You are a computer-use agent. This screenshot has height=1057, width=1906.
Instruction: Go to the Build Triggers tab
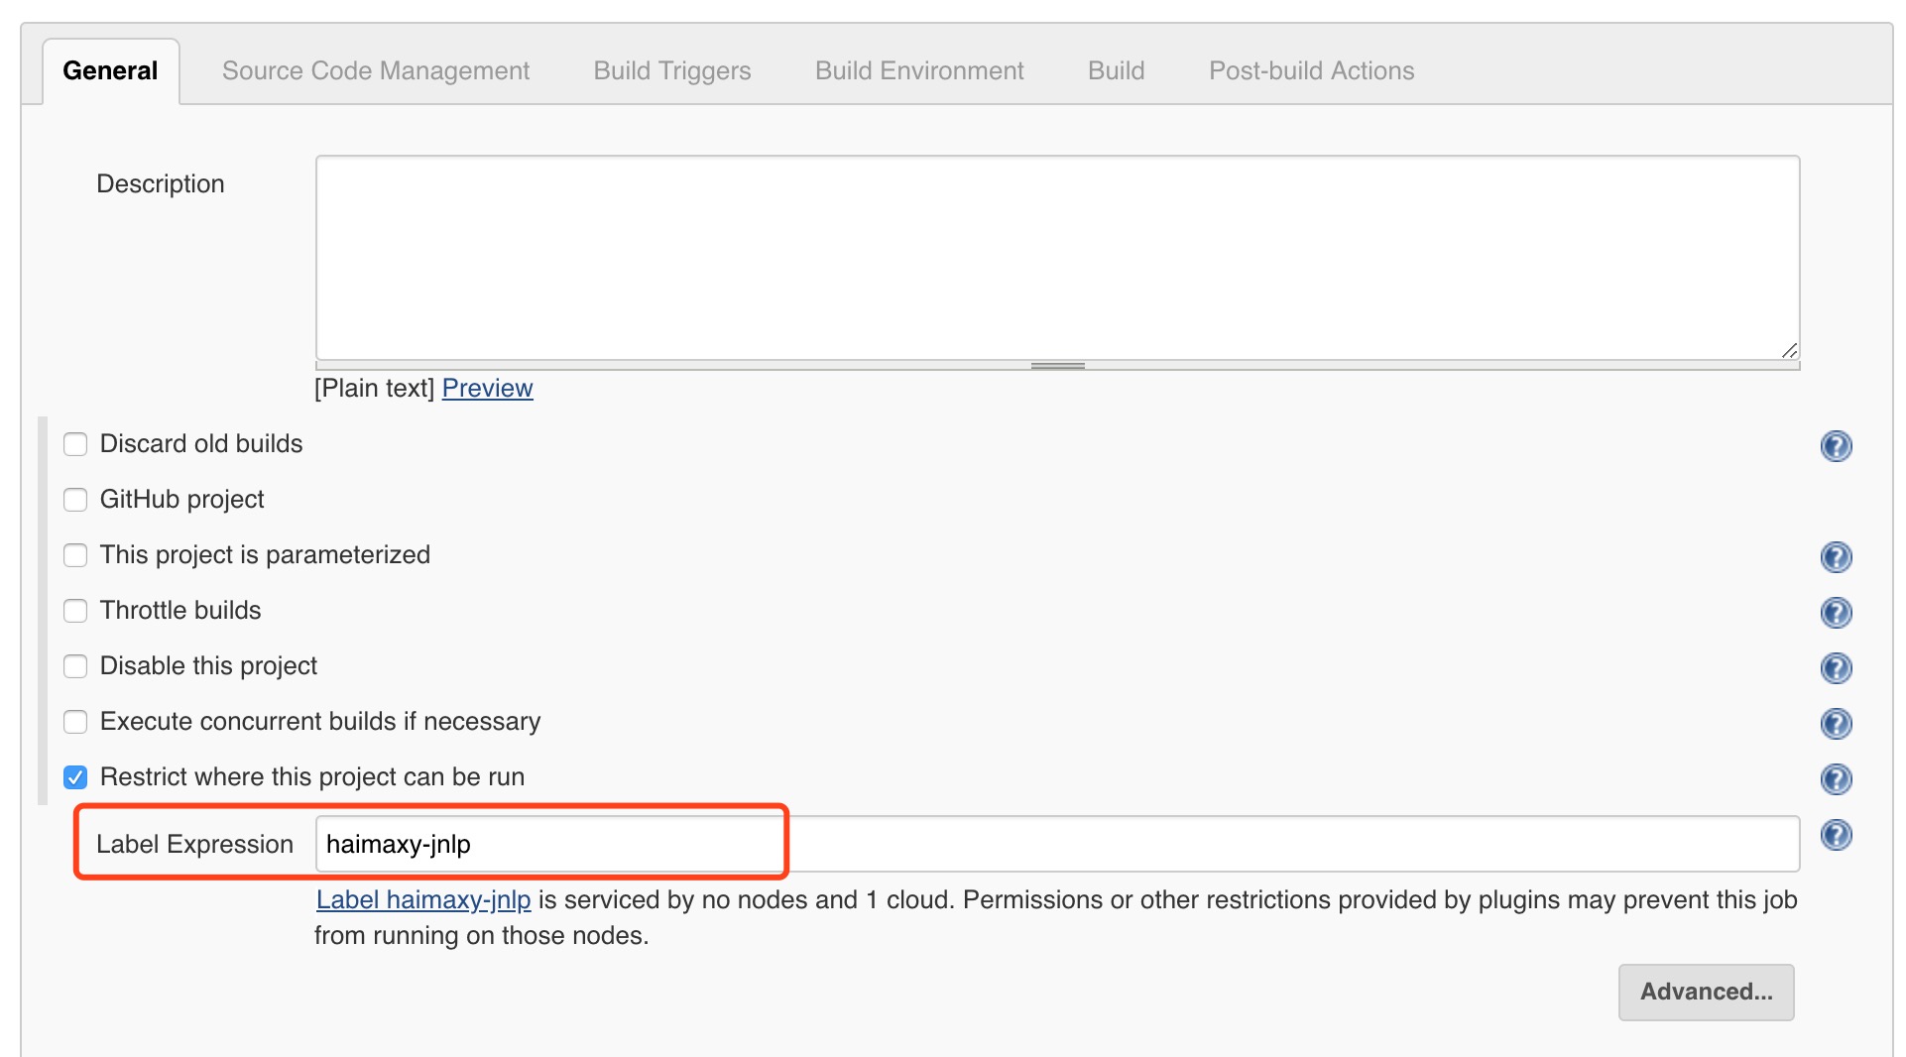point(671,71)
